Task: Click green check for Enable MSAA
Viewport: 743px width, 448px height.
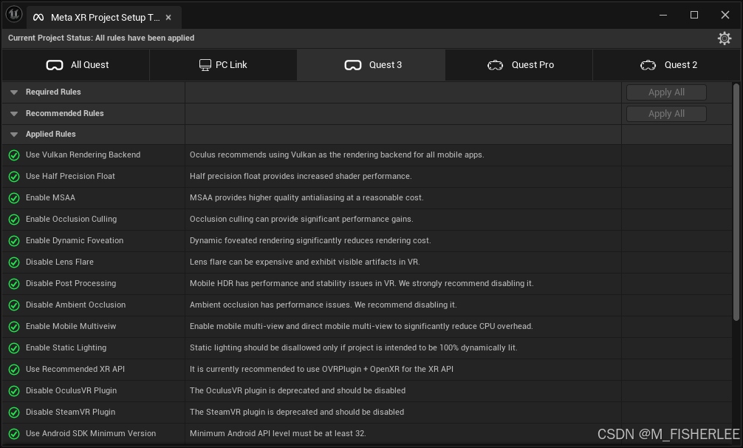Action: point(14,197)
